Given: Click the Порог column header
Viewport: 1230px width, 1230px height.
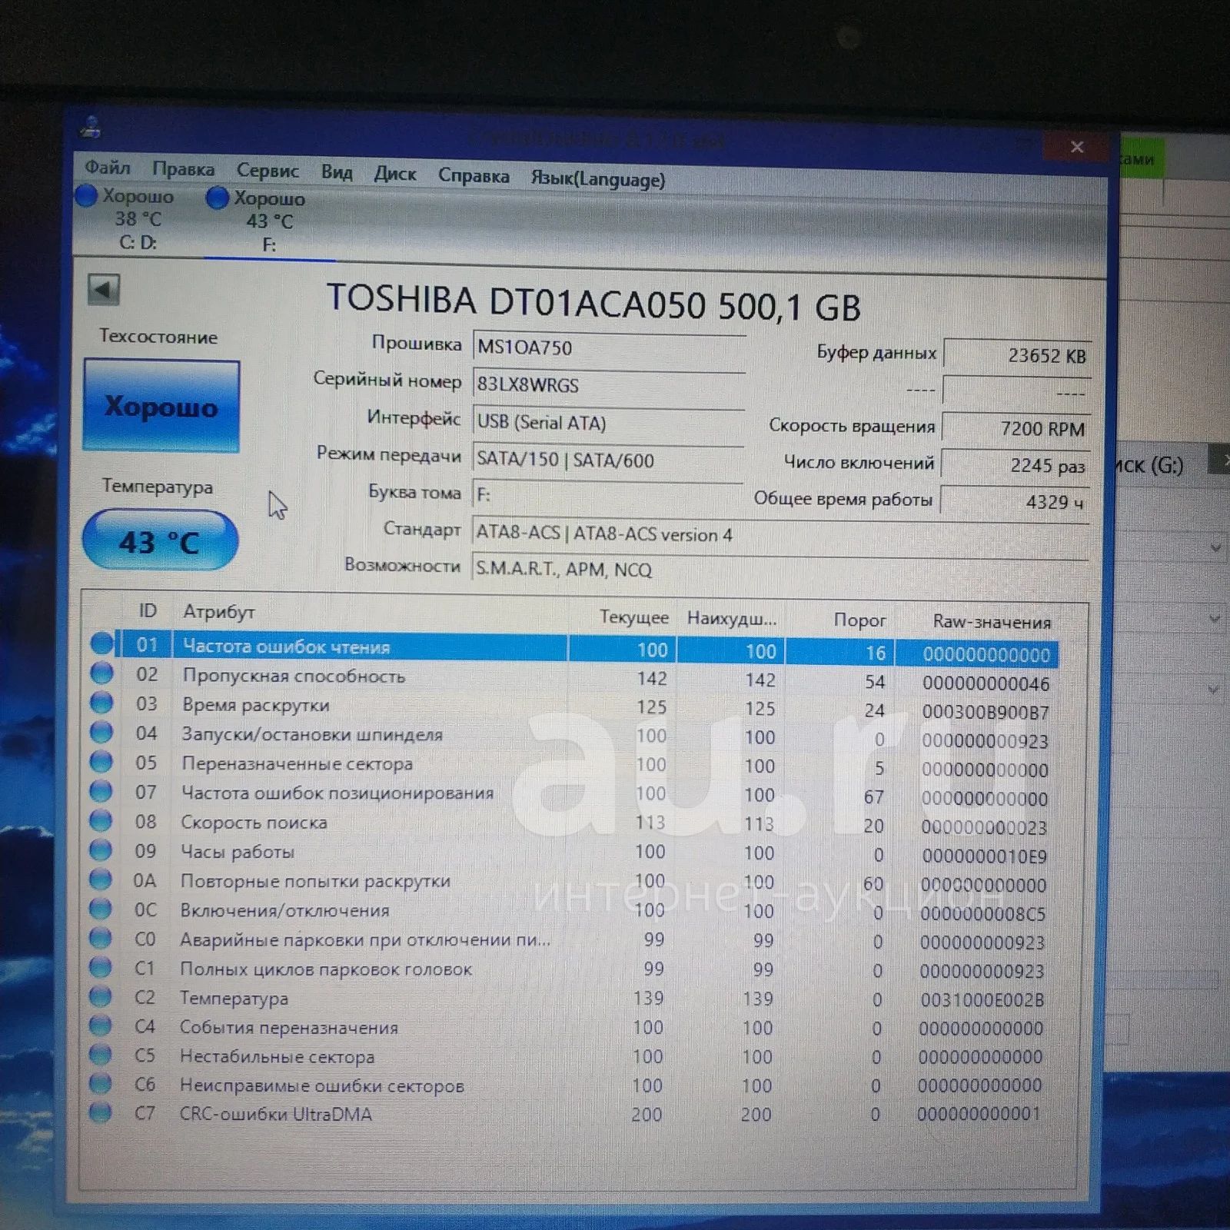Looking at the screenshot, I should coord(859,620).
